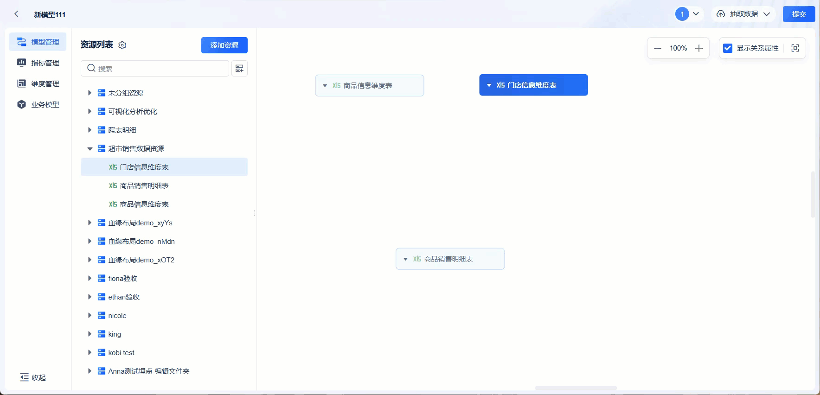The width and height of the screenshot is (820, 395).
Task: Click the panel divider drag handle dots
Action: [254, 213]
